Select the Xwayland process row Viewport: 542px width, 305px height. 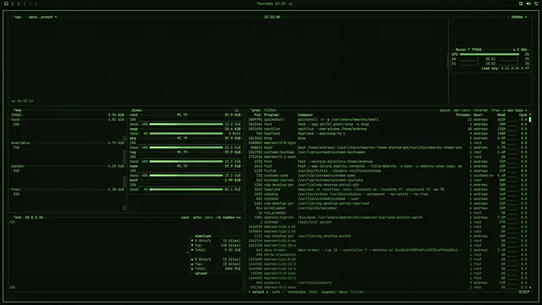[388, 190]
